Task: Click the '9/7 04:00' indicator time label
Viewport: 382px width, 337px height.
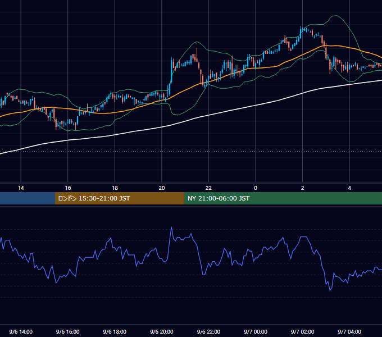Action: 349,331
